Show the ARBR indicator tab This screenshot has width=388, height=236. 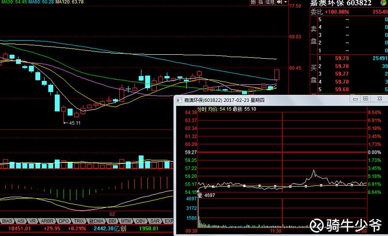pyautogui.click(x=47, y=221)
